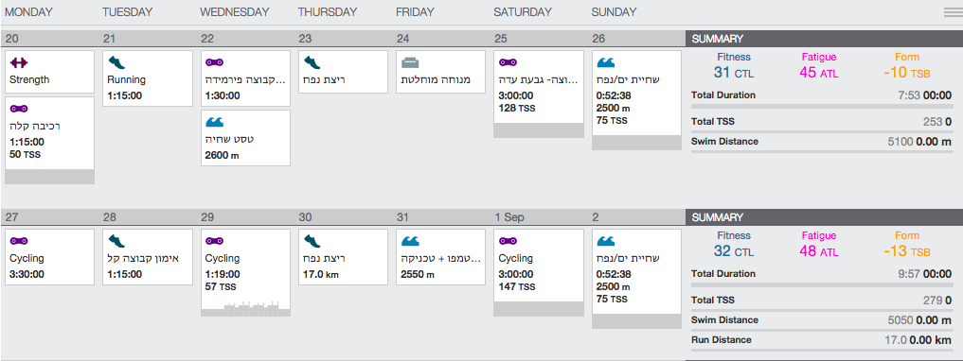This screenshot has width=963, height=361.
Task: Click the swim wave icon on Wednesday 22
Action: (214, 122)
